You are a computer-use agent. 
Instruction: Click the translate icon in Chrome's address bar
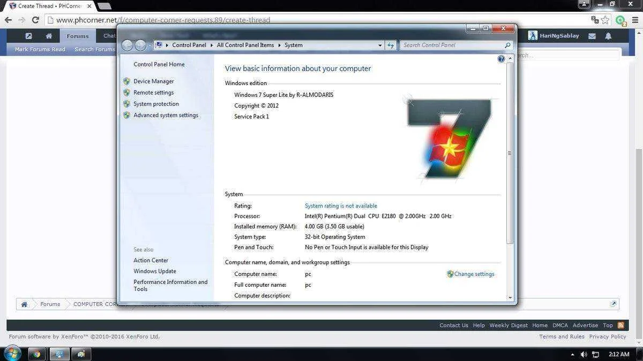tap(595, 20)
